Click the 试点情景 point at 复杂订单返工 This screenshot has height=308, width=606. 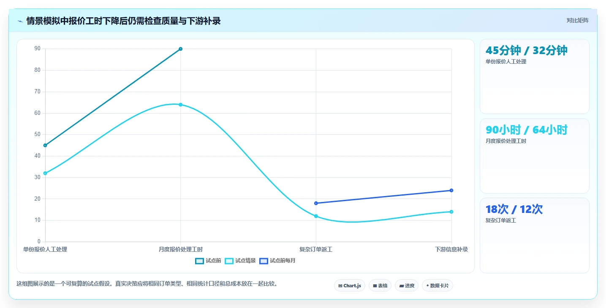click(x=316, y=216)
